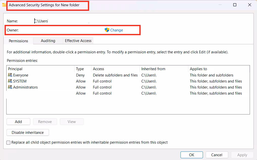The width and height of the screenshot is (257, 160).
Task: Click the shield icon next to Change
Action: tap(107, 30)
